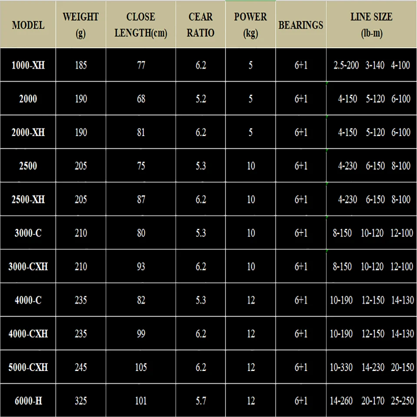Image resolution: width=417 pixels, height=417 pixels.
Task: Click the line size cell for 1000-XH
Action: click(x=371, y=66)
